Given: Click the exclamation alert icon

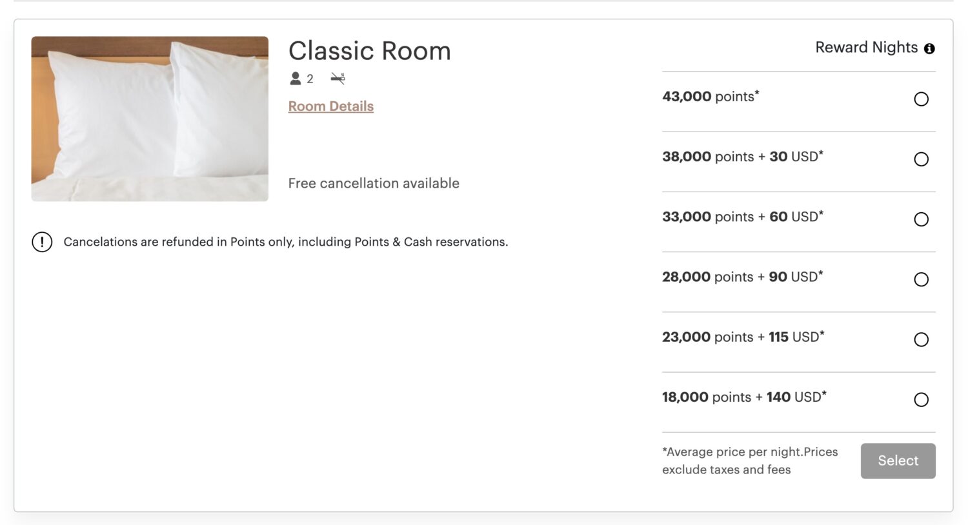Looking at the screenshot, I should click(x=42, y=242).
